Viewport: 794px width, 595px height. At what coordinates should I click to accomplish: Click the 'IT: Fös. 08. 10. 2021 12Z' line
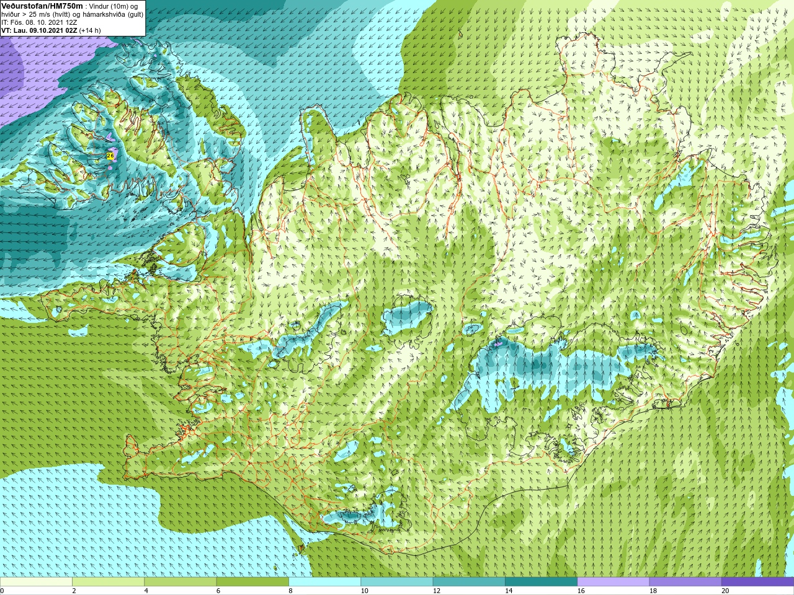coord(39,22)
